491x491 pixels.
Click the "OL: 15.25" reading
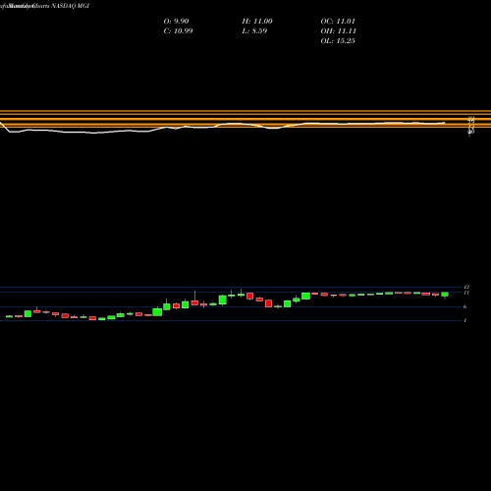[x=338, y=41]
